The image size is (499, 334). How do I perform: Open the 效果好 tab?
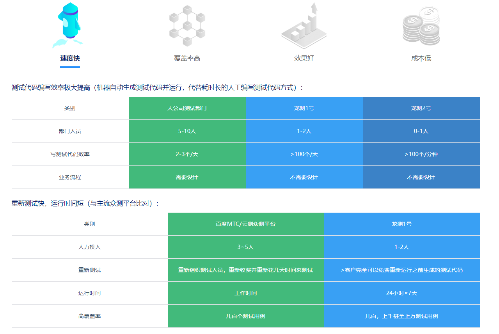(304, 59)
